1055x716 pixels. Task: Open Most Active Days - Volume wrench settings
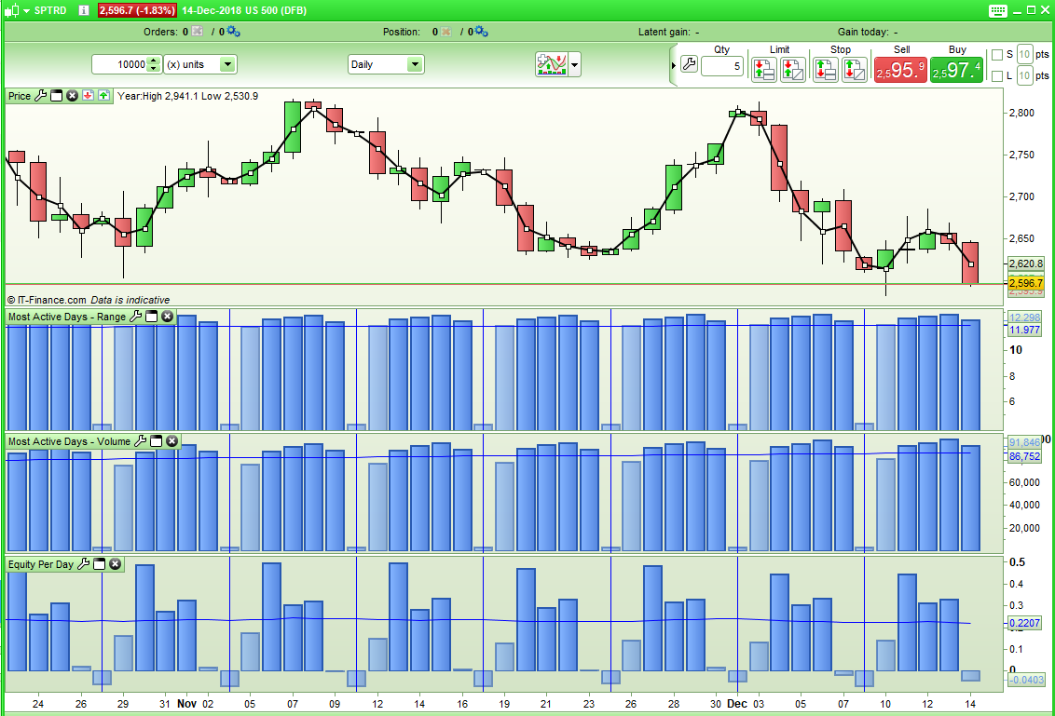tap(140, 441)
